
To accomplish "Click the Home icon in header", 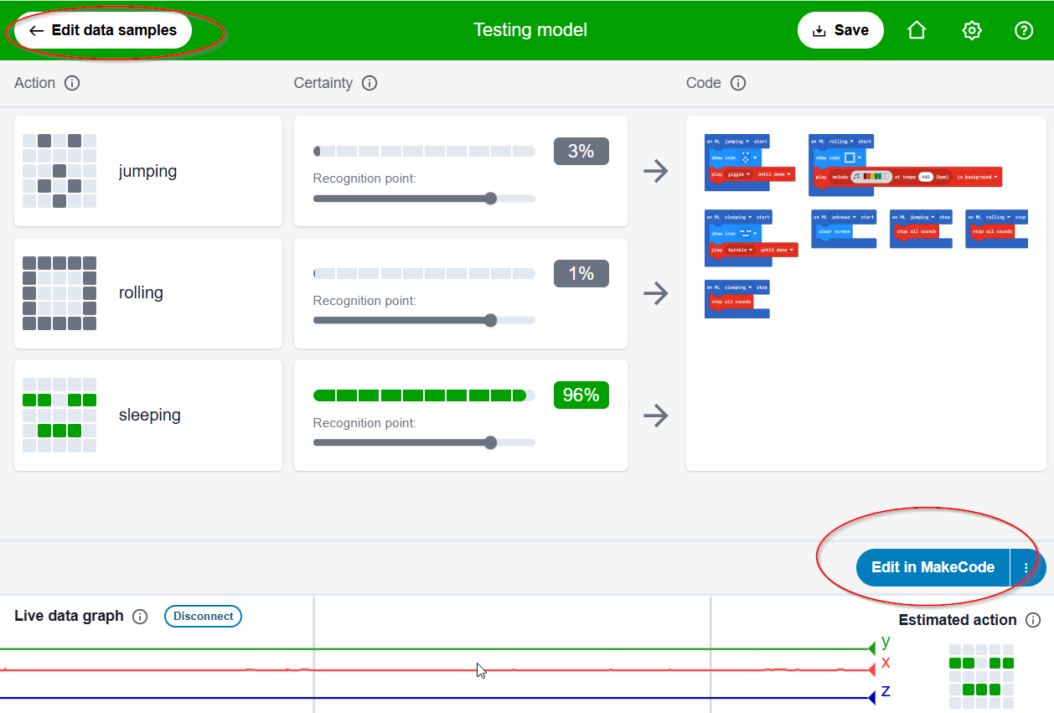I will 917,30.
